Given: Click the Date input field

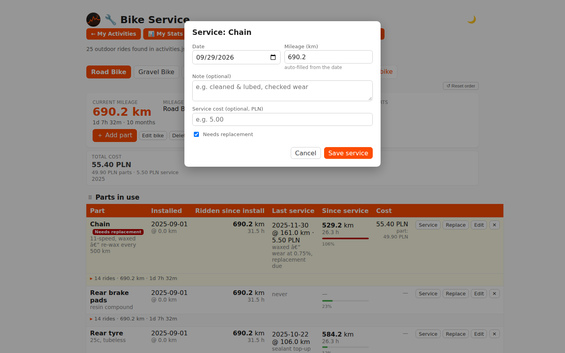Looking at the screenshot, I should (236, 57).
